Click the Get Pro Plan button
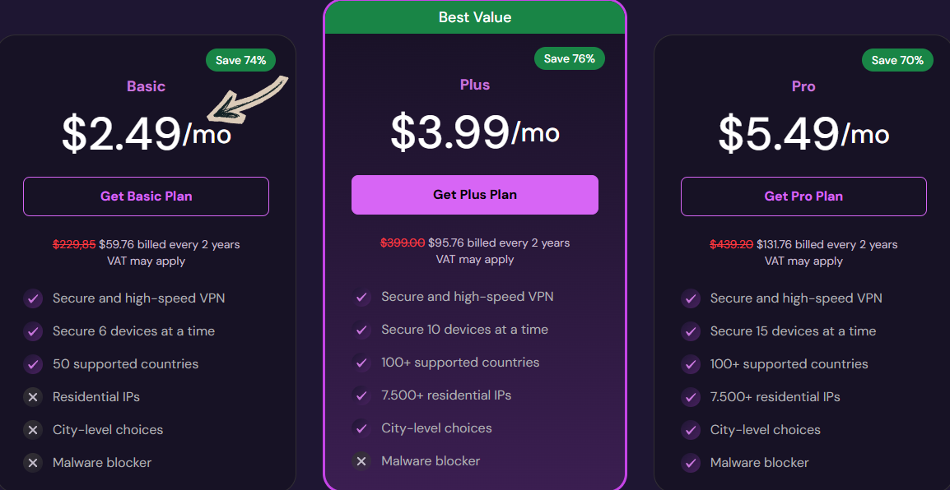The image size is (950, 490). (x=803, y=196)
